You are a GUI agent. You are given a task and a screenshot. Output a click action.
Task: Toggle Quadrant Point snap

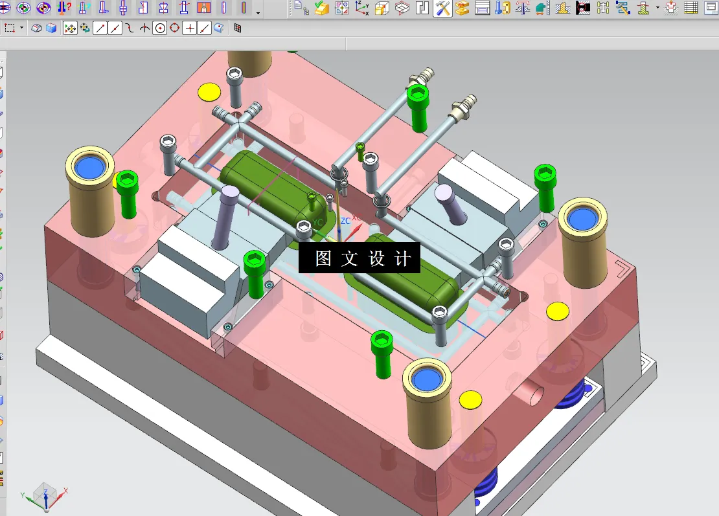[175, 28]
